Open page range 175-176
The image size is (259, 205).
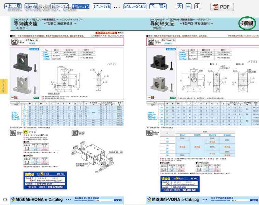tap(102, 6)
